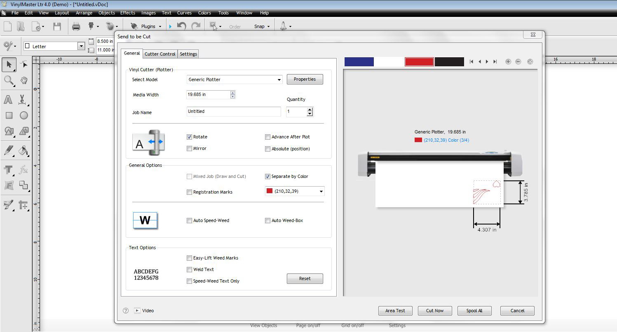The width and height of the screenshot is (617, 332).
Task: Choose the node edit tool
Action: coord(24,65)
